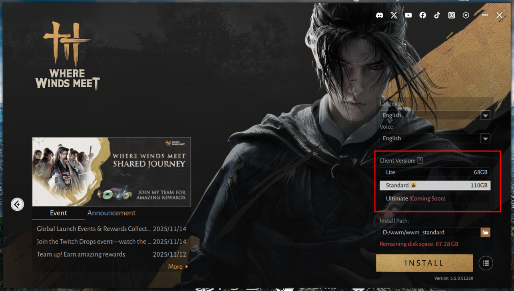Open the Instagram social icon
The width and height of the screenshot is (514, 291).
tap(451, 15)
